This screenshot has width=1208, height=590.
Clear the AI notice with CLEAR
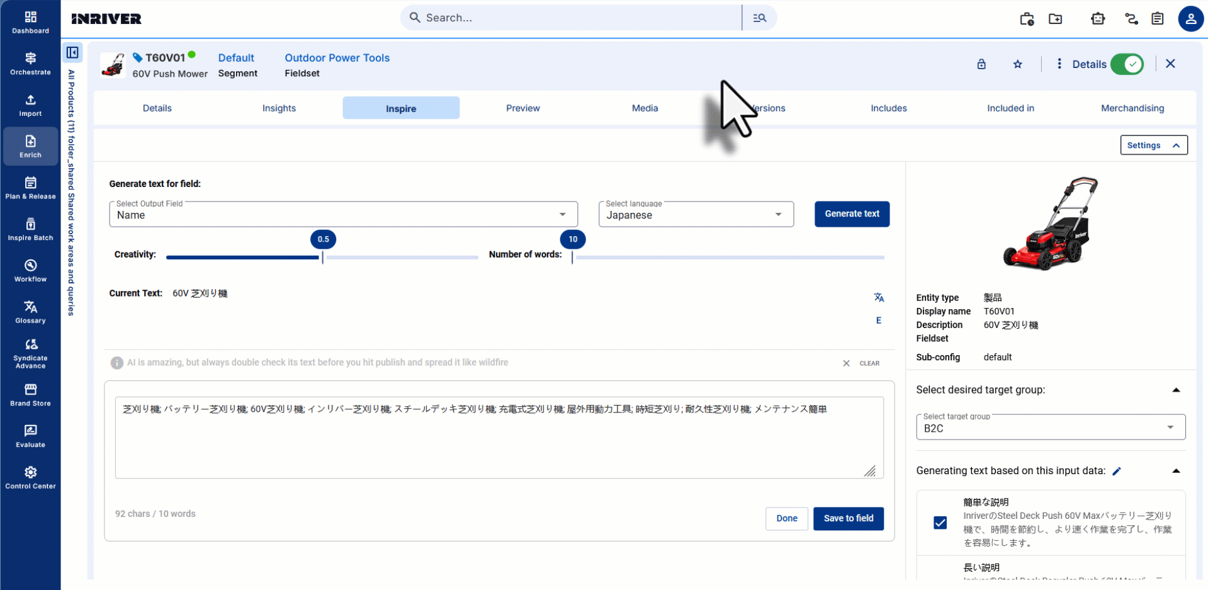tap(862, 363)
